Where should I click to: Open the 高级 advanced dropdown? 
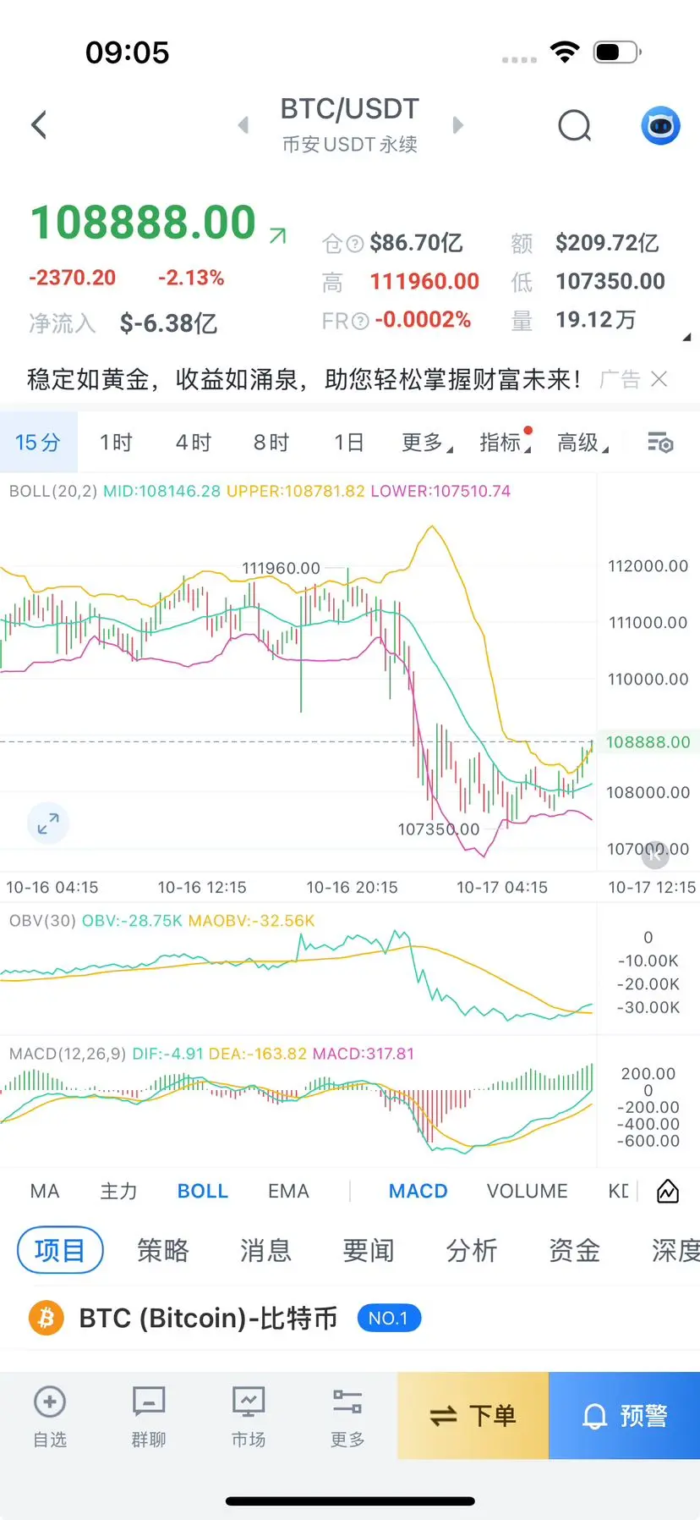pos(582,442)
